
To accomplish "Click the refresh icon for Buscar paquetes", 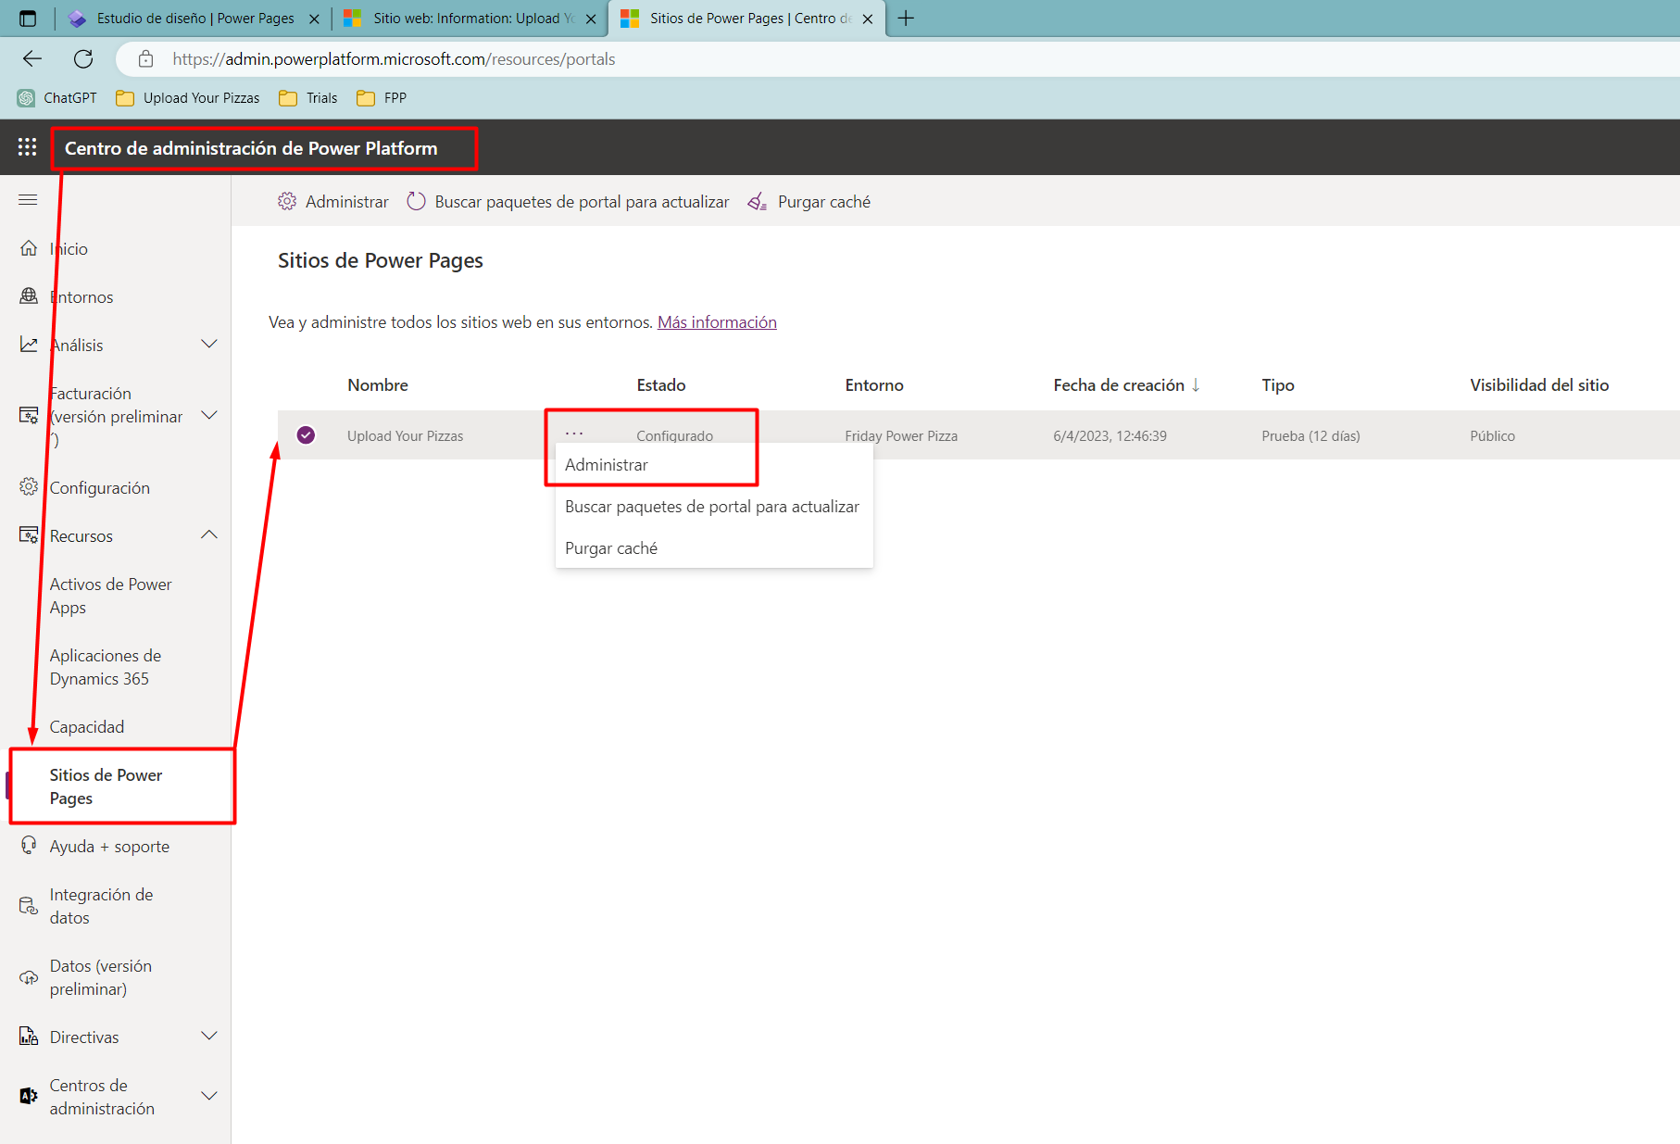I will pyautogui.click(x=416, y=201).
